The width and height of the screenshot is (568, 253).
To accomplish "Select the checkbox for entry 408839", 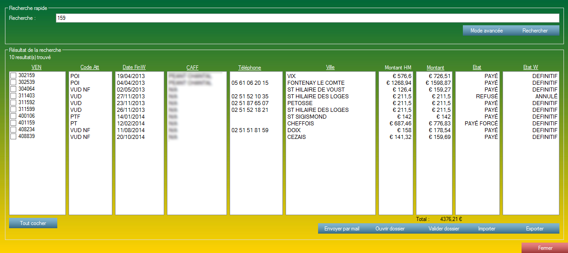I will click(14, 137).
